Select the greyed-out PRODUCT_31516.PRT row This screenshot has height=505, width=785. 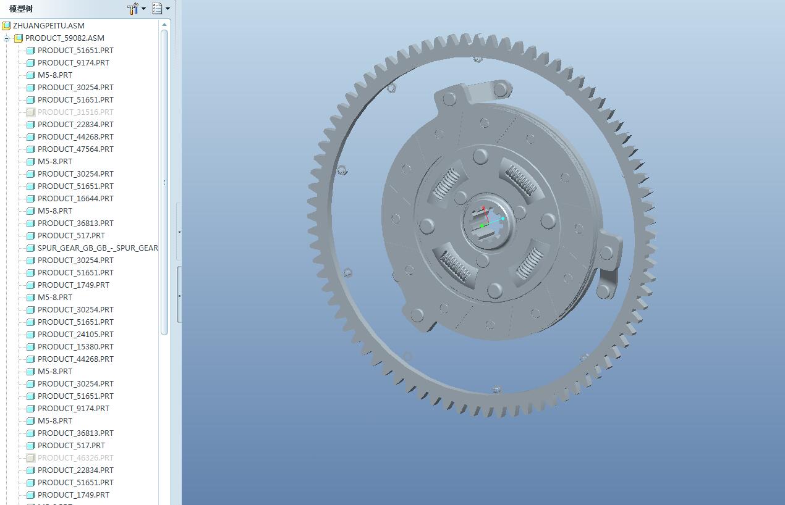tap(75, 112)
